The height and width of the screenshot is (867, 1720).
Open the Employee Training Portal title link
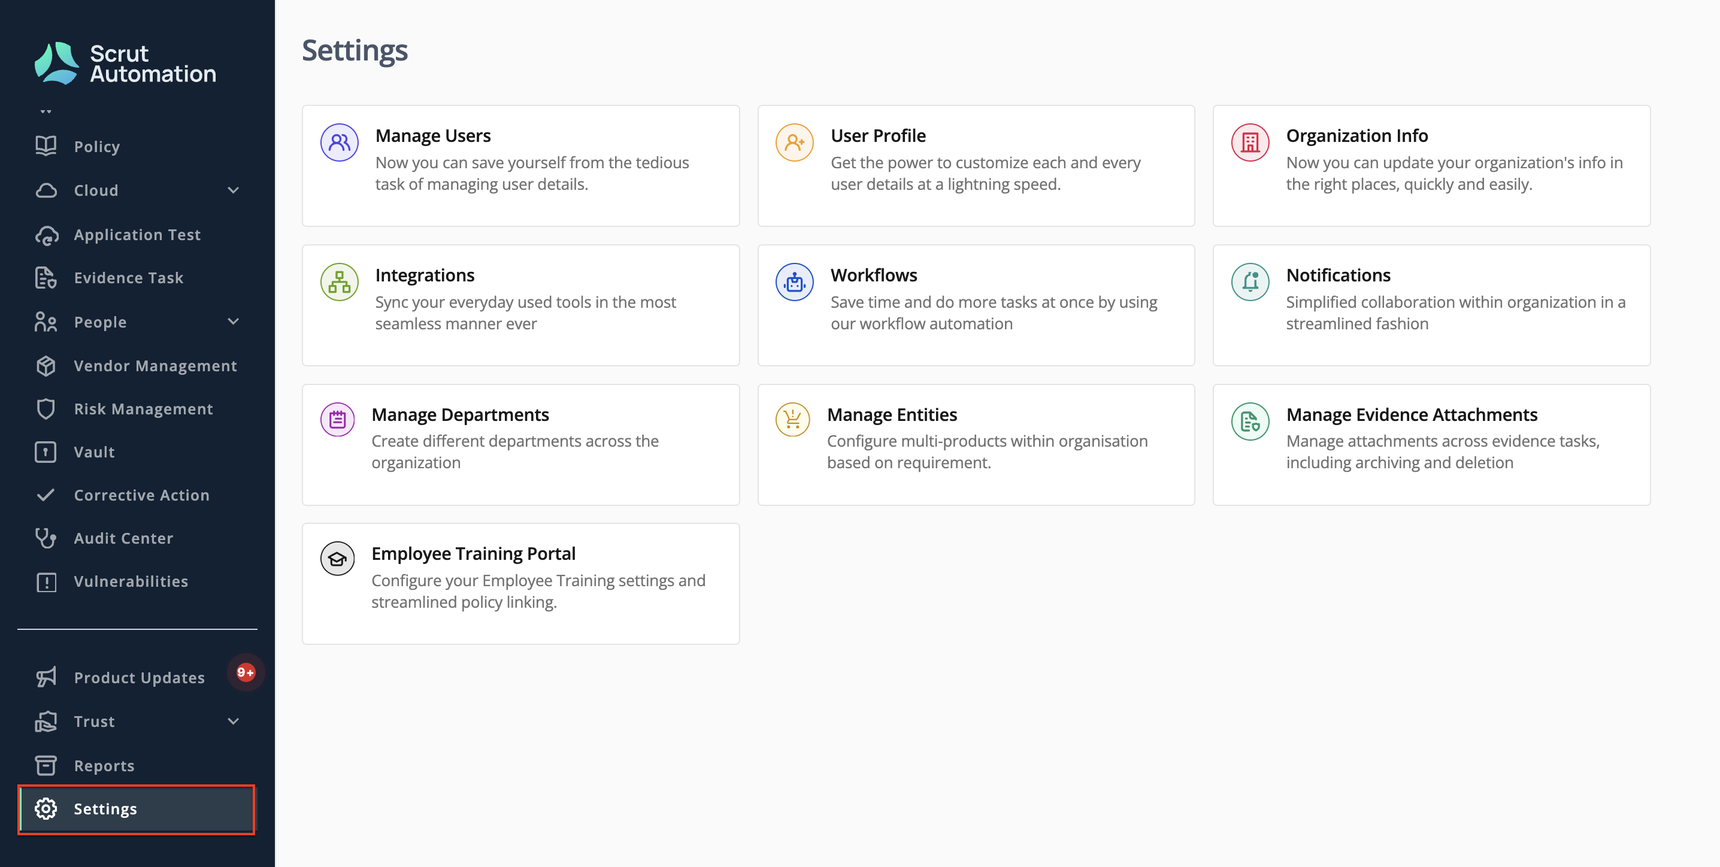(x=473, y=553)
